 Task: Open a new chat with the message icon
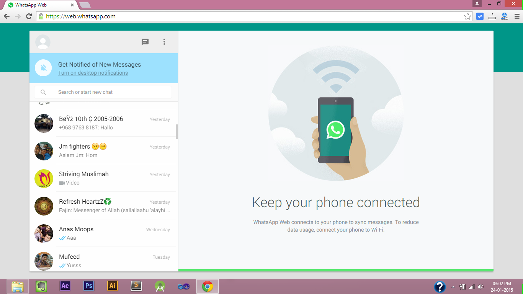click(145, 42)
